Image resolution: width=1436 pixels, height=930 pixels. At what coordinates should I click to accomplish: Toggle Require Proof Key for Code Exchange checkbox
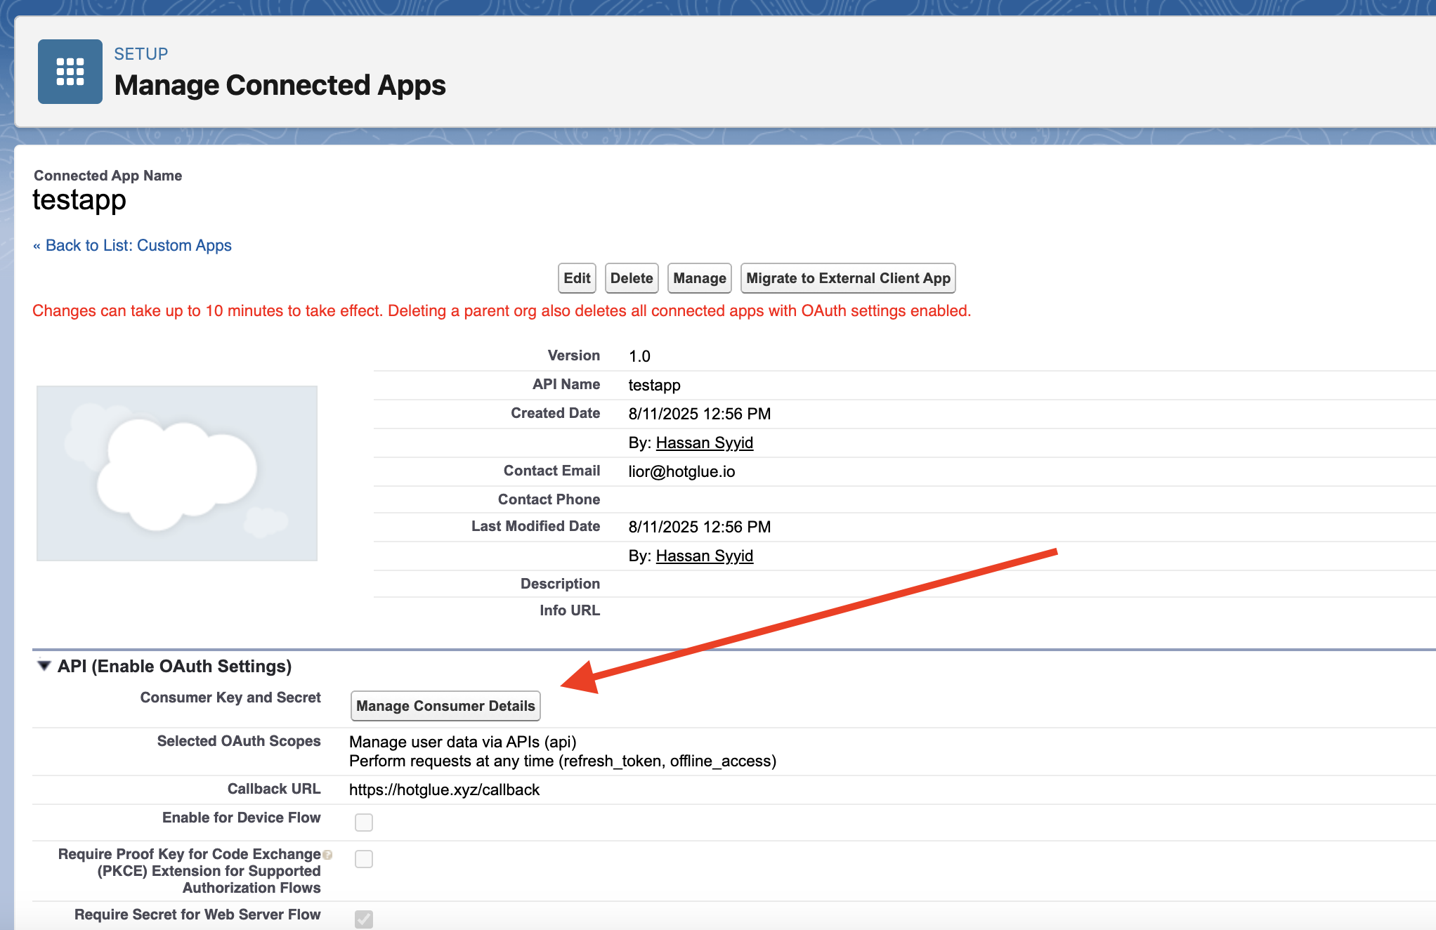364,858
